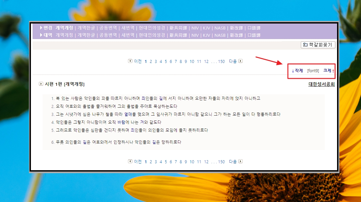
Task: Go to chapter 12 in pagination above verses
Action: pyautogui.click(x=206, y=62)
